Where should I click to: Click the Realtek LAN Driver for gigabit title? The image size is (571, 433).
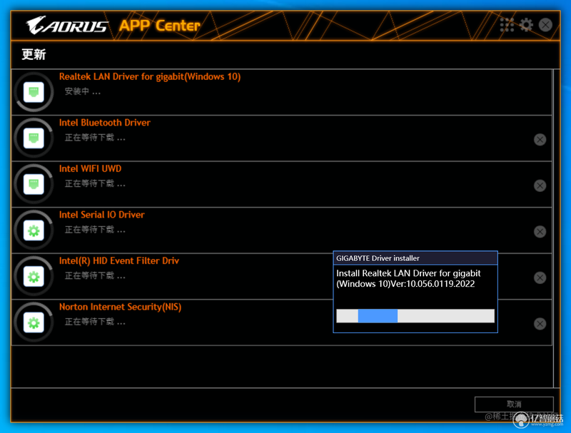[150, 77]
